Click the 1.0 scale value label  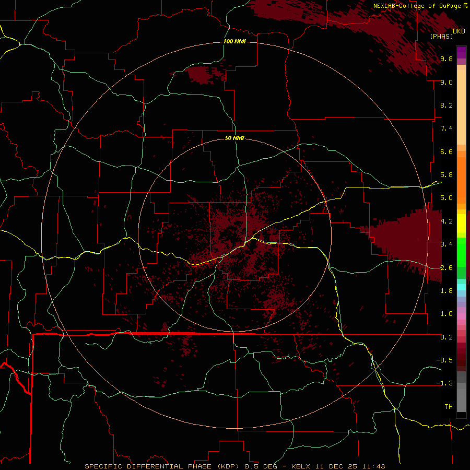[446, 314]
